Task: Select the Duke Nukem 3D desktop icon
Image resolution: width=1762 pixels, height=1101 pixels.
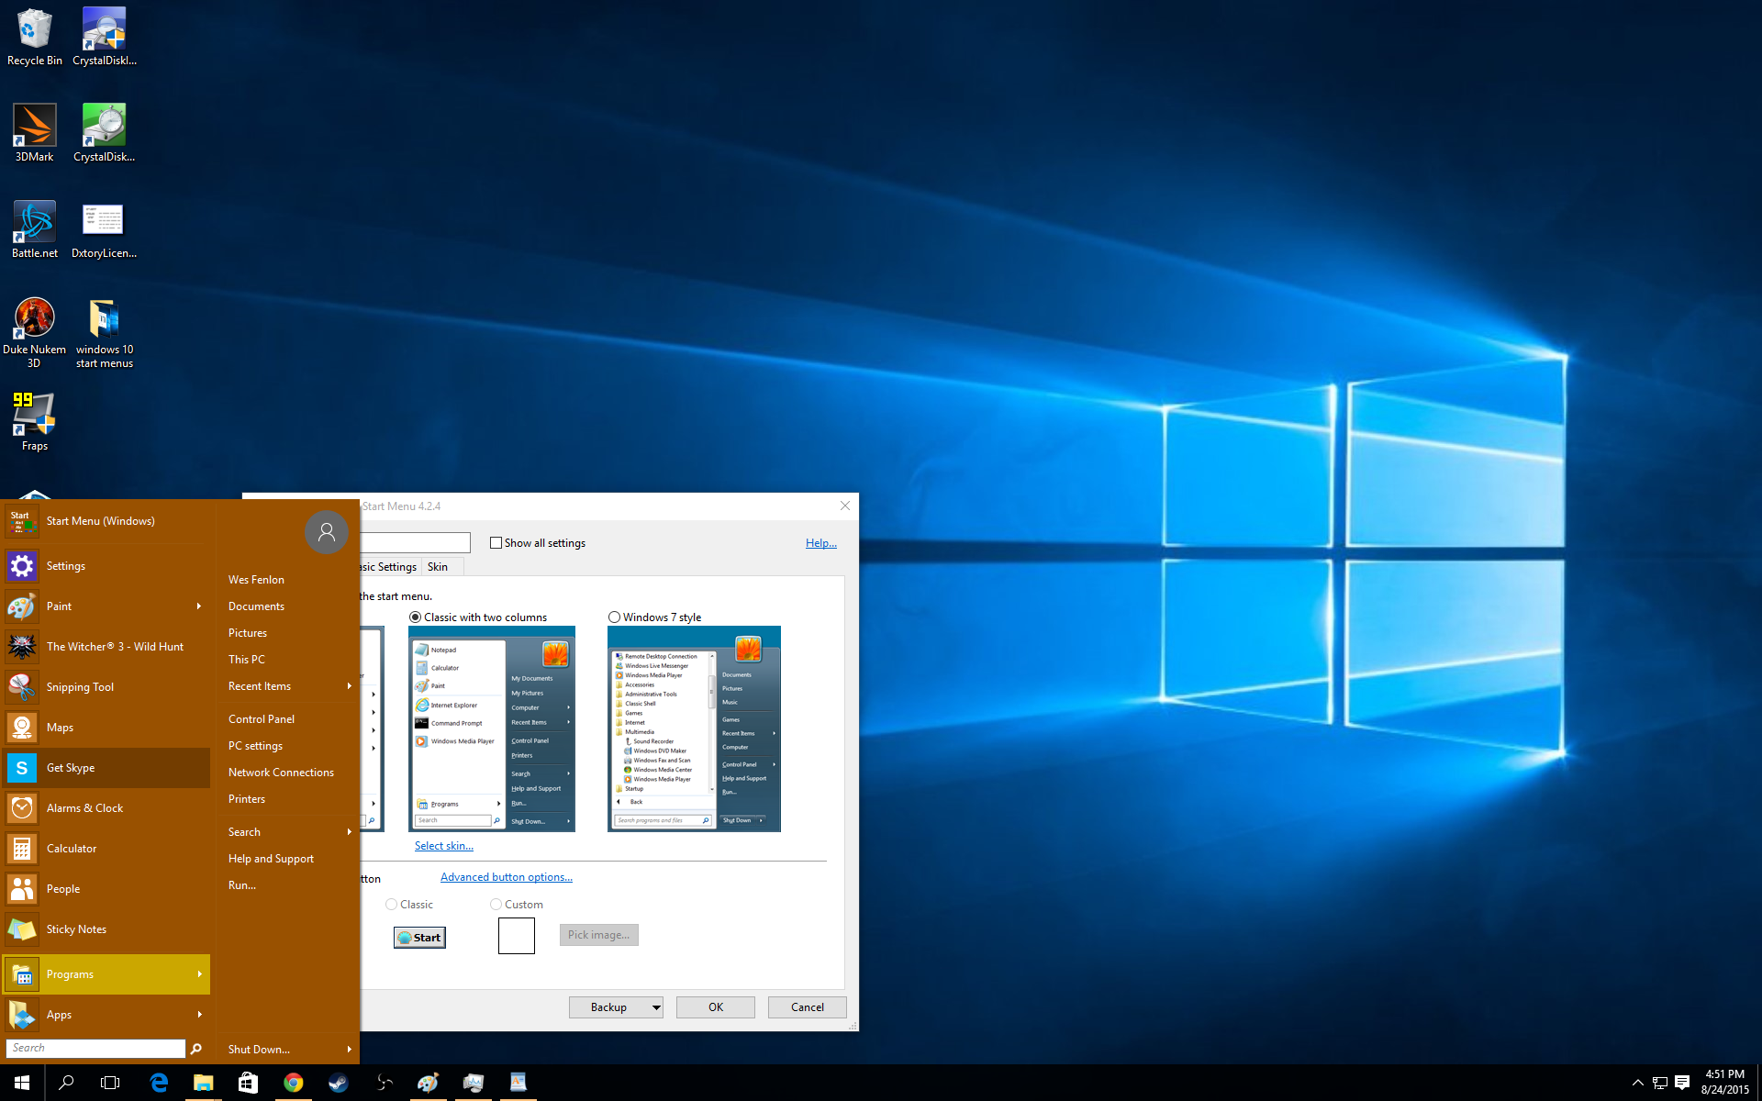Action: pos(35,332)
